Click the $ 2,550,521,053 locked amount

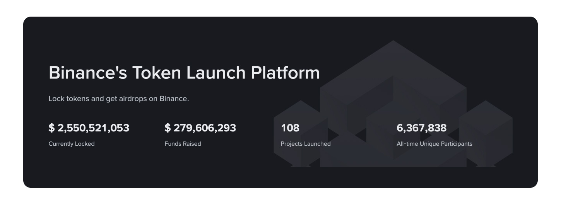point(89,128)
